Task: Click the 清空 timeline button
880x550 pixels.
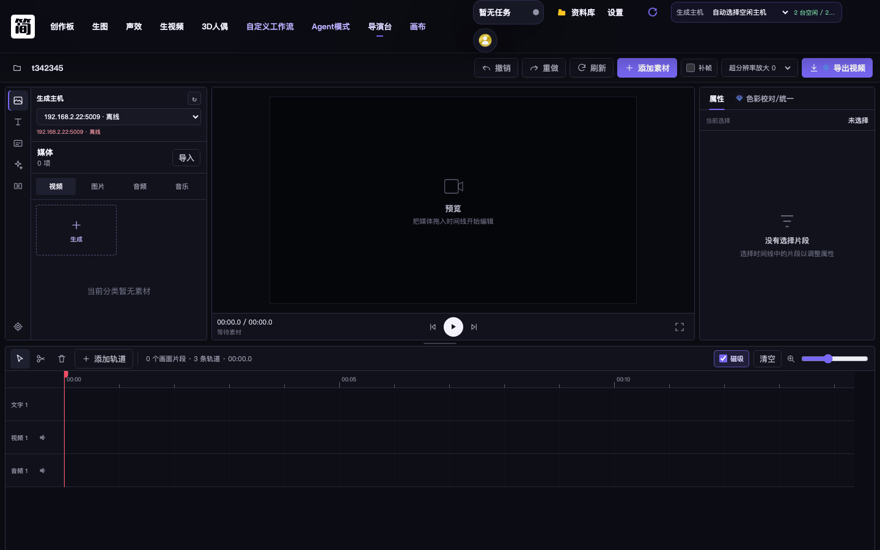Action: pyautogui.click(x=768, y=359)
